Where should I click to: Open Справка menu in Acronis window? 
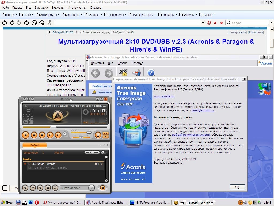[137, 63]
